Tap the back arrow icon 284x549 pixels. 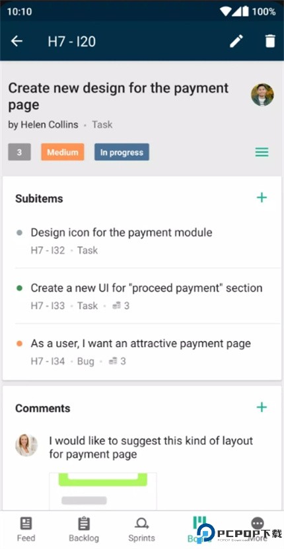click(17, 41)
